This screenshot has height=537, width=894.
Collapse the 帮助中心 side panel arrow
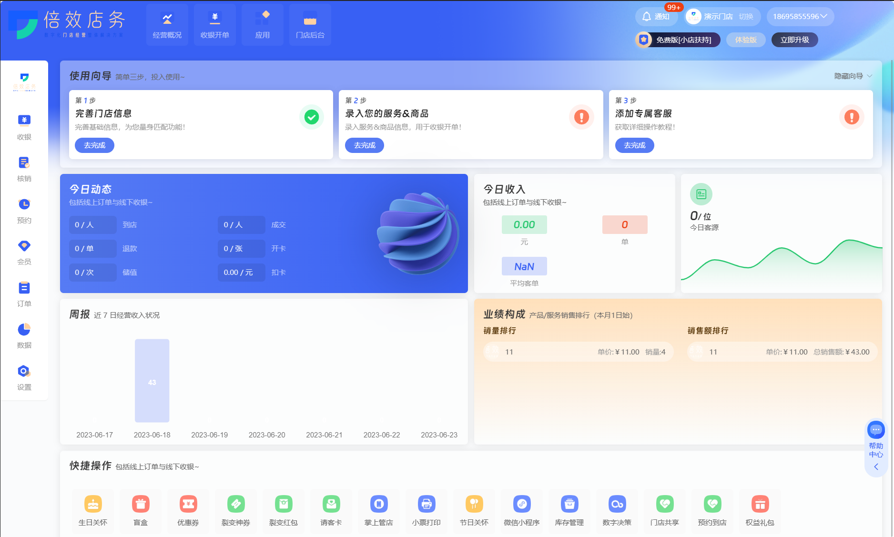(x=876, y=467)
